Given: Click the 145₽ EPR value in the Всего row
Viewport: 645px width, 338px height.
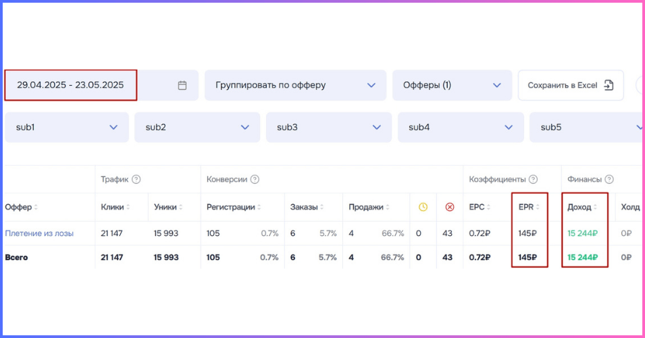Looking at the screenshot, I should coord(527,258).
